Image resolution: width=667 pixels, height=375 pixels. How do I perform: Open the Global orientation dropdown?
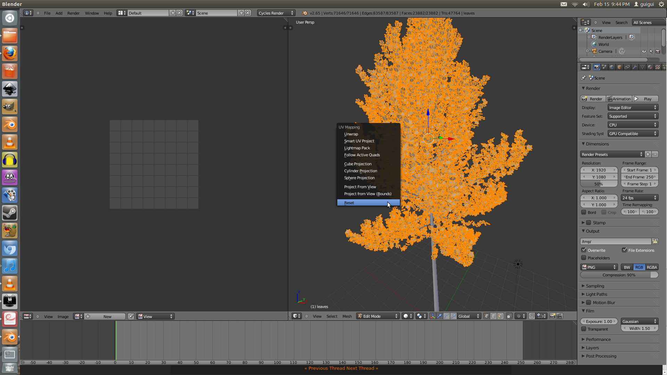[469, 316]
